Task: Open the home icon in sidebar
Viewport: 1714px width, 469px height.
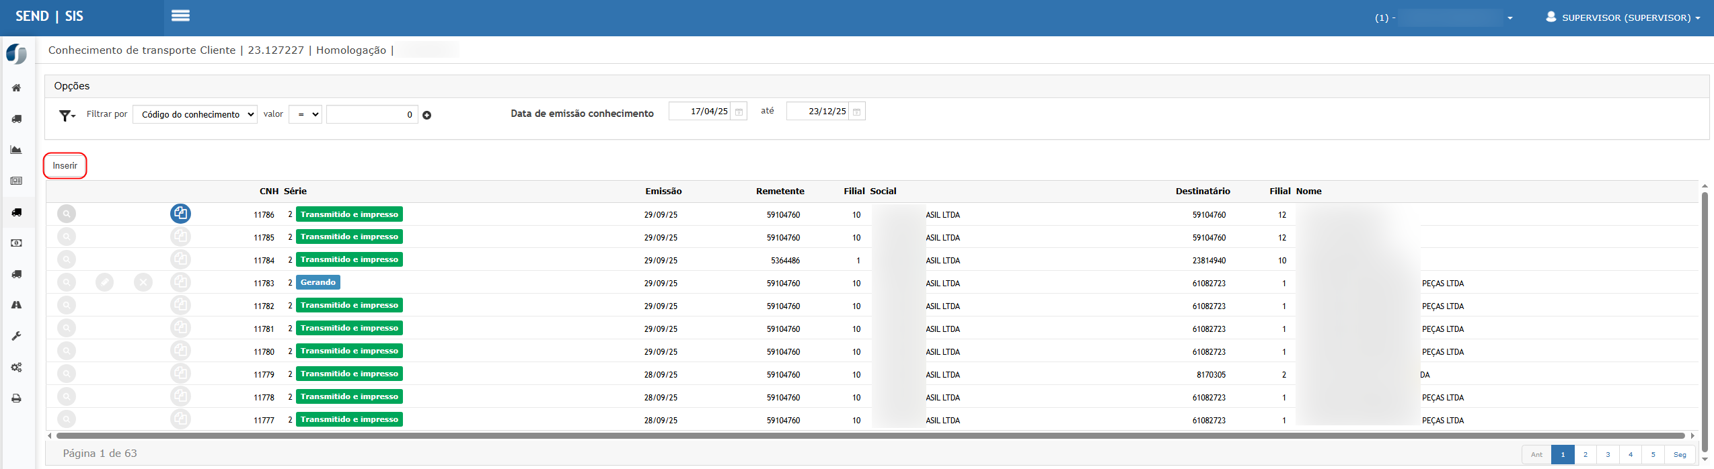Action: [17, 88]
